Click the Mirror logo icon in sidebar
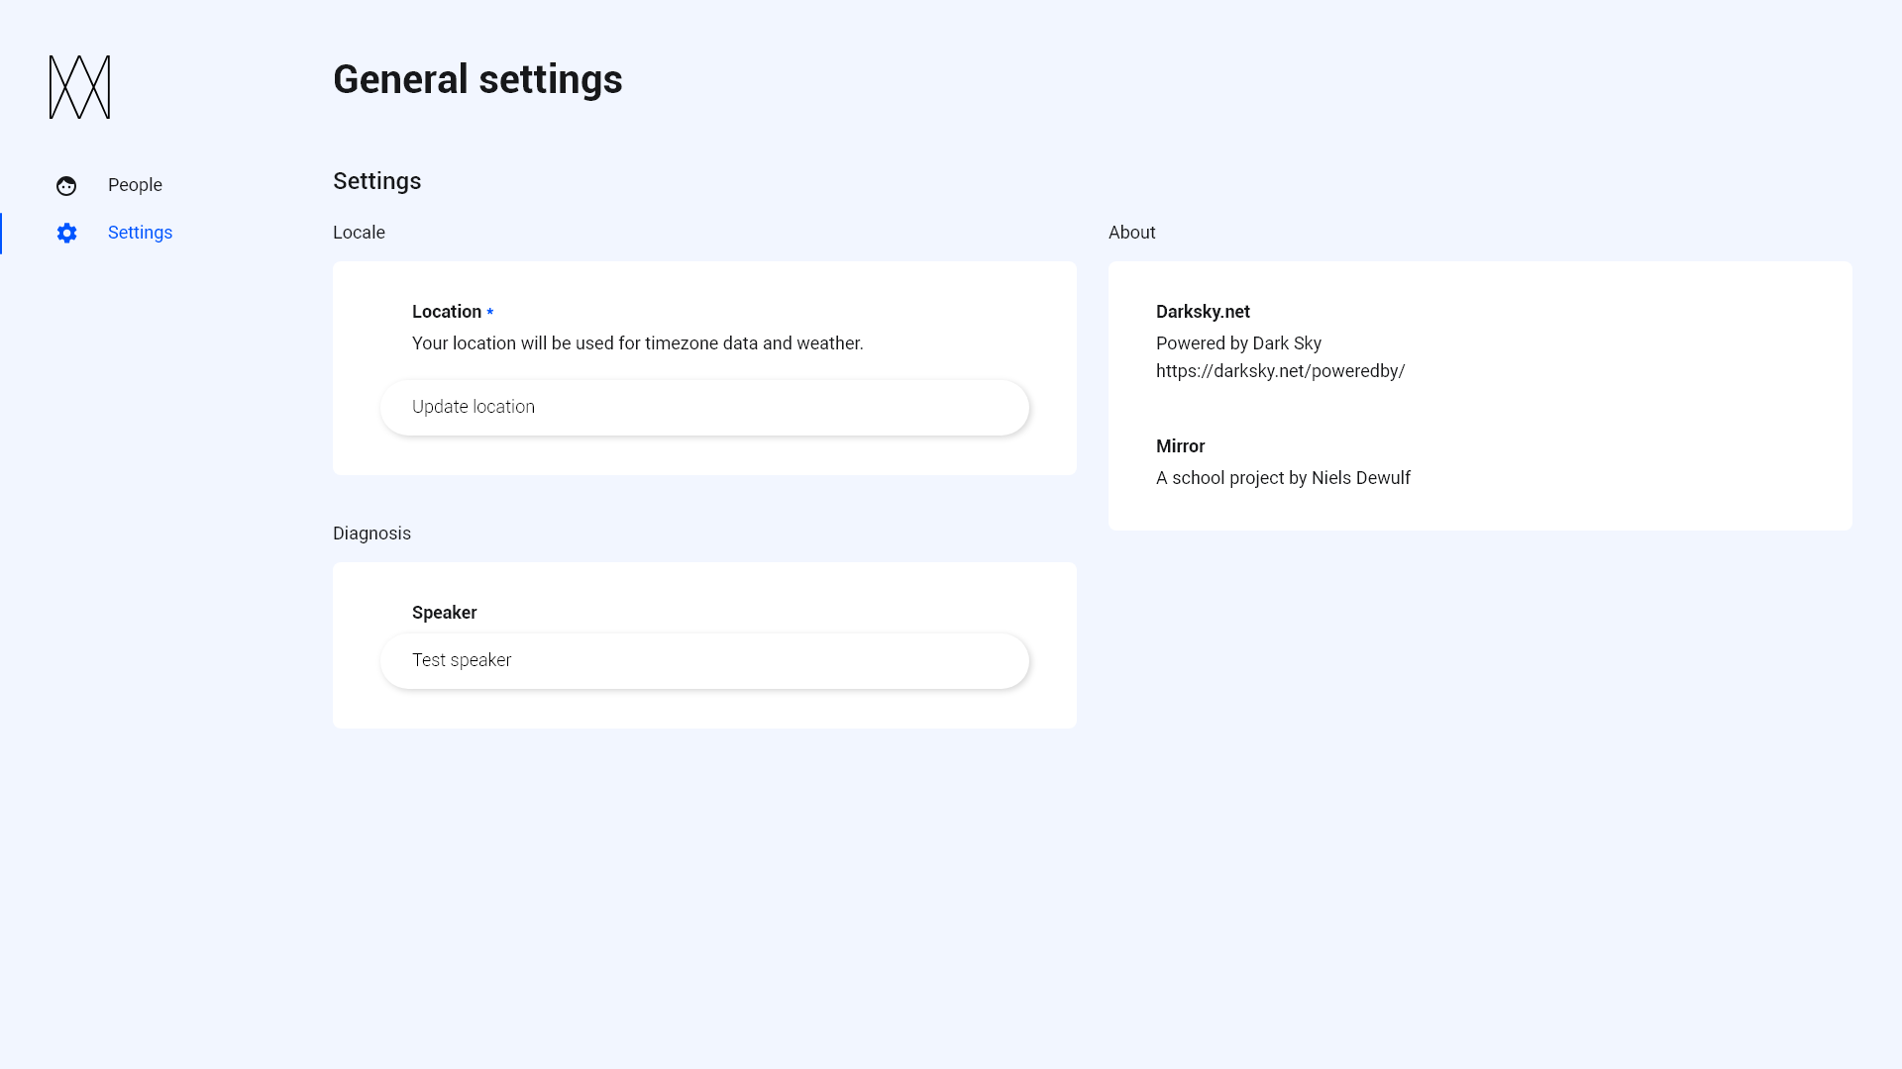Viewport: 1902px width, 1069px height. [x=79, y=87]
